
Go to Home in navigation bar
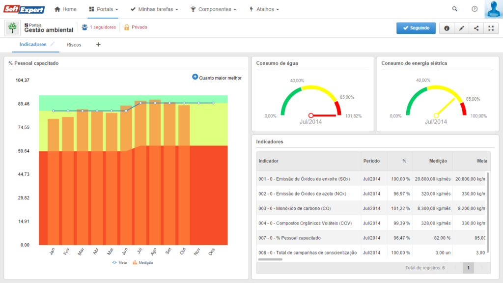[65, 9]
